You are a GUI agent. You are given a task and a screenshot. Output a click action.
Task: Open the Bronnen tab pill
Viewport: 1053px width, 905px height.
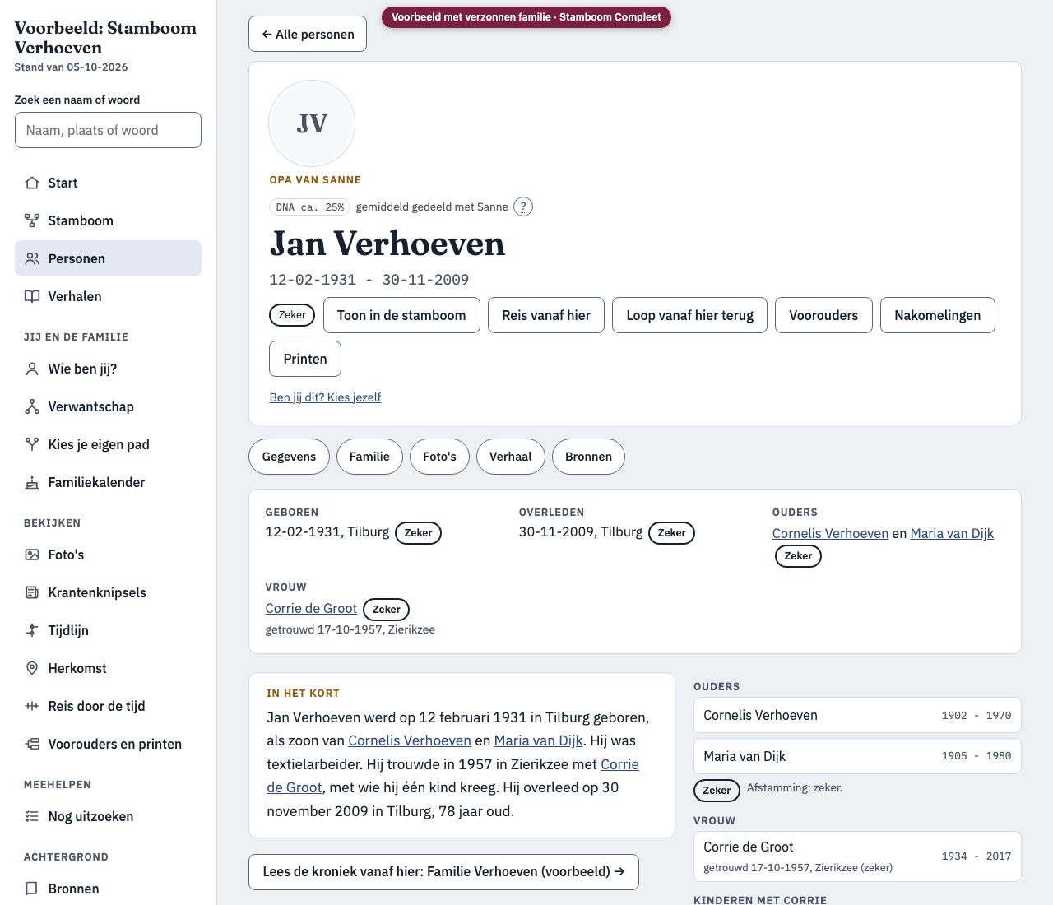(x=588, y=457)
